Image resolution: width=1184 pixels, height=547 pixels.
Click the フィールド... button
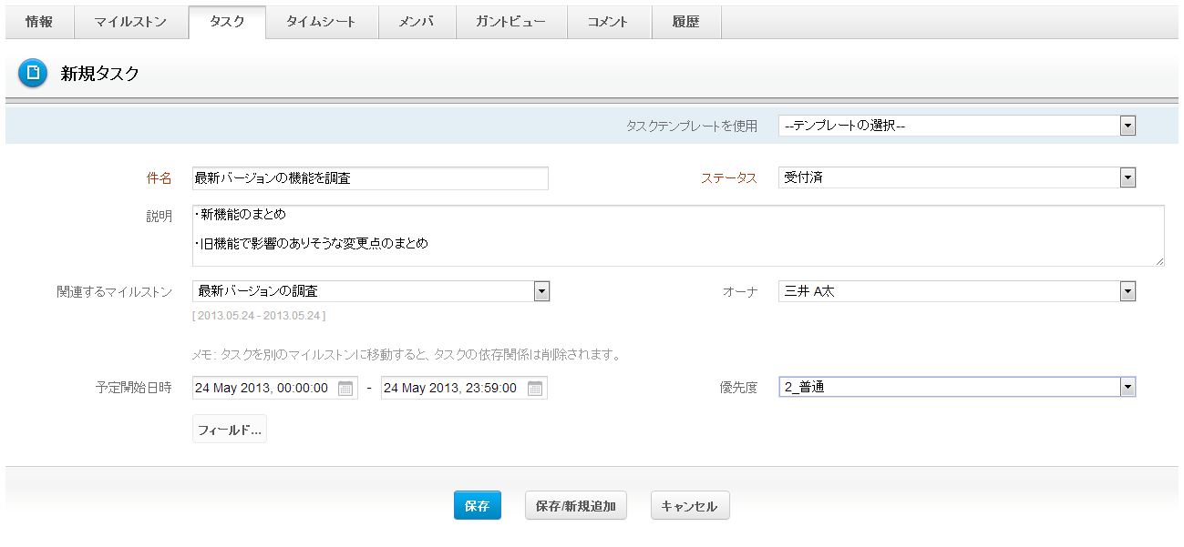click(x=230, y=430)
